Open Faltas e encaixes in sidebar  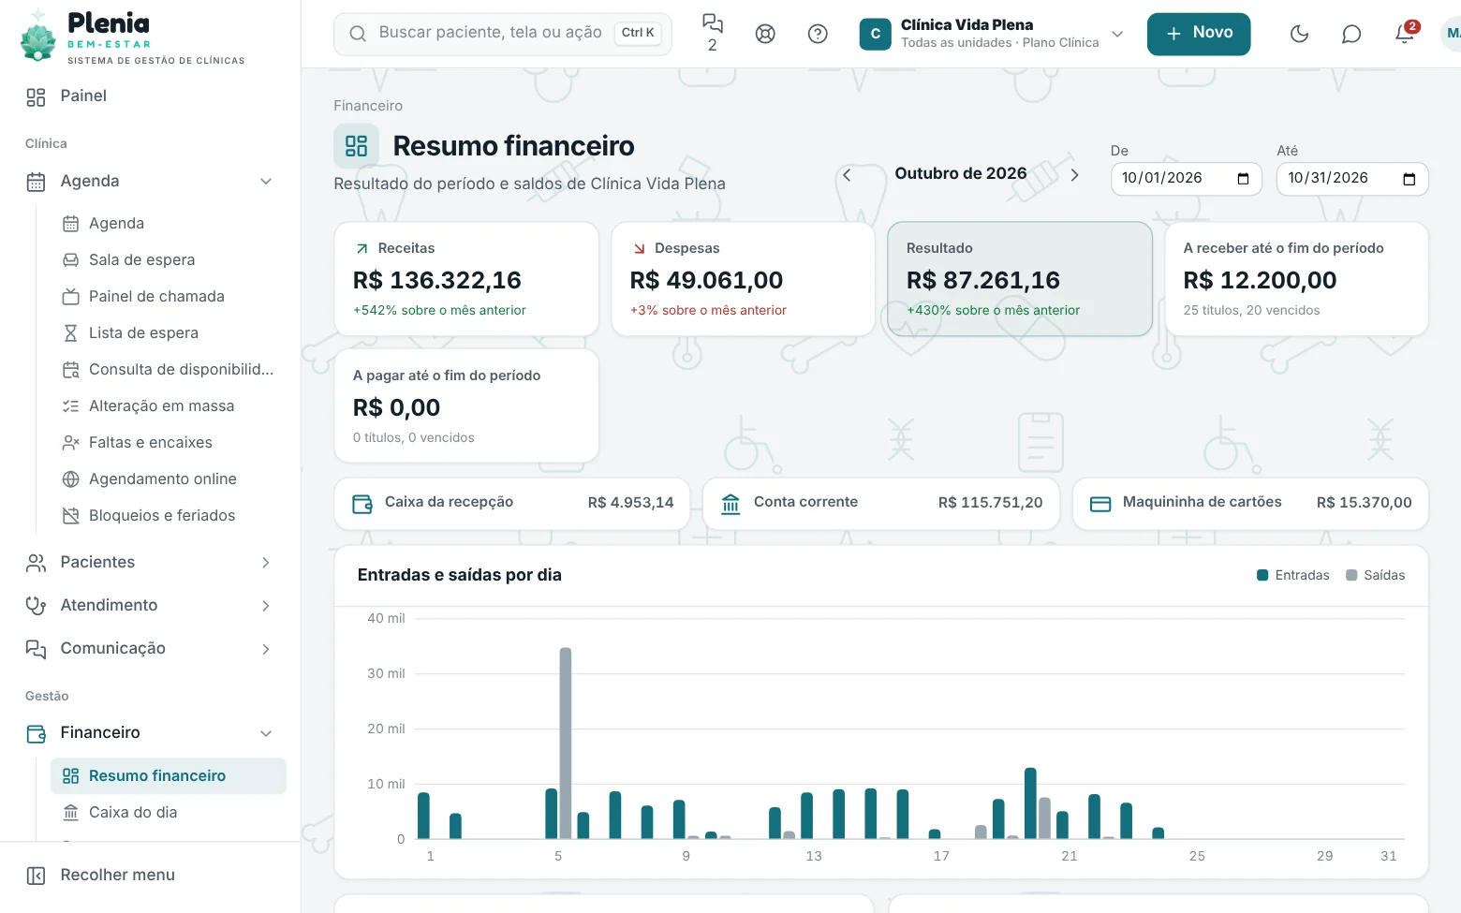click(x=169, y=443)
